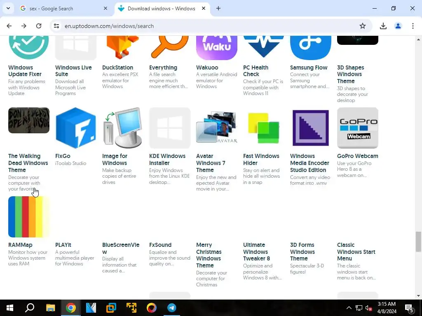The image size is (422, 316).
Task: Open Chrome downloads icon
Action: pyautogui.click(x=383, y=26)
